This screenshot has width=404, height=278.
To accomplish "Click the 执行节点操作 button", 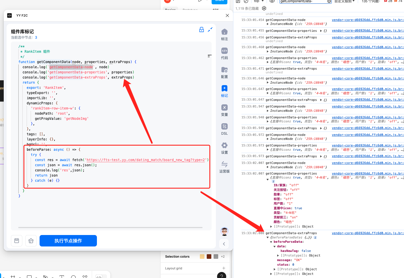I will point(68,241).
